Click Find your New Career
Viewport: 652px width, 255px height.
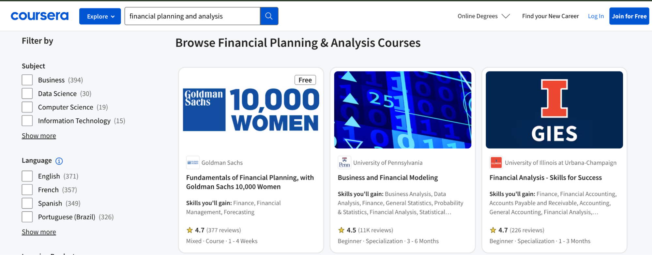(550, 16)
